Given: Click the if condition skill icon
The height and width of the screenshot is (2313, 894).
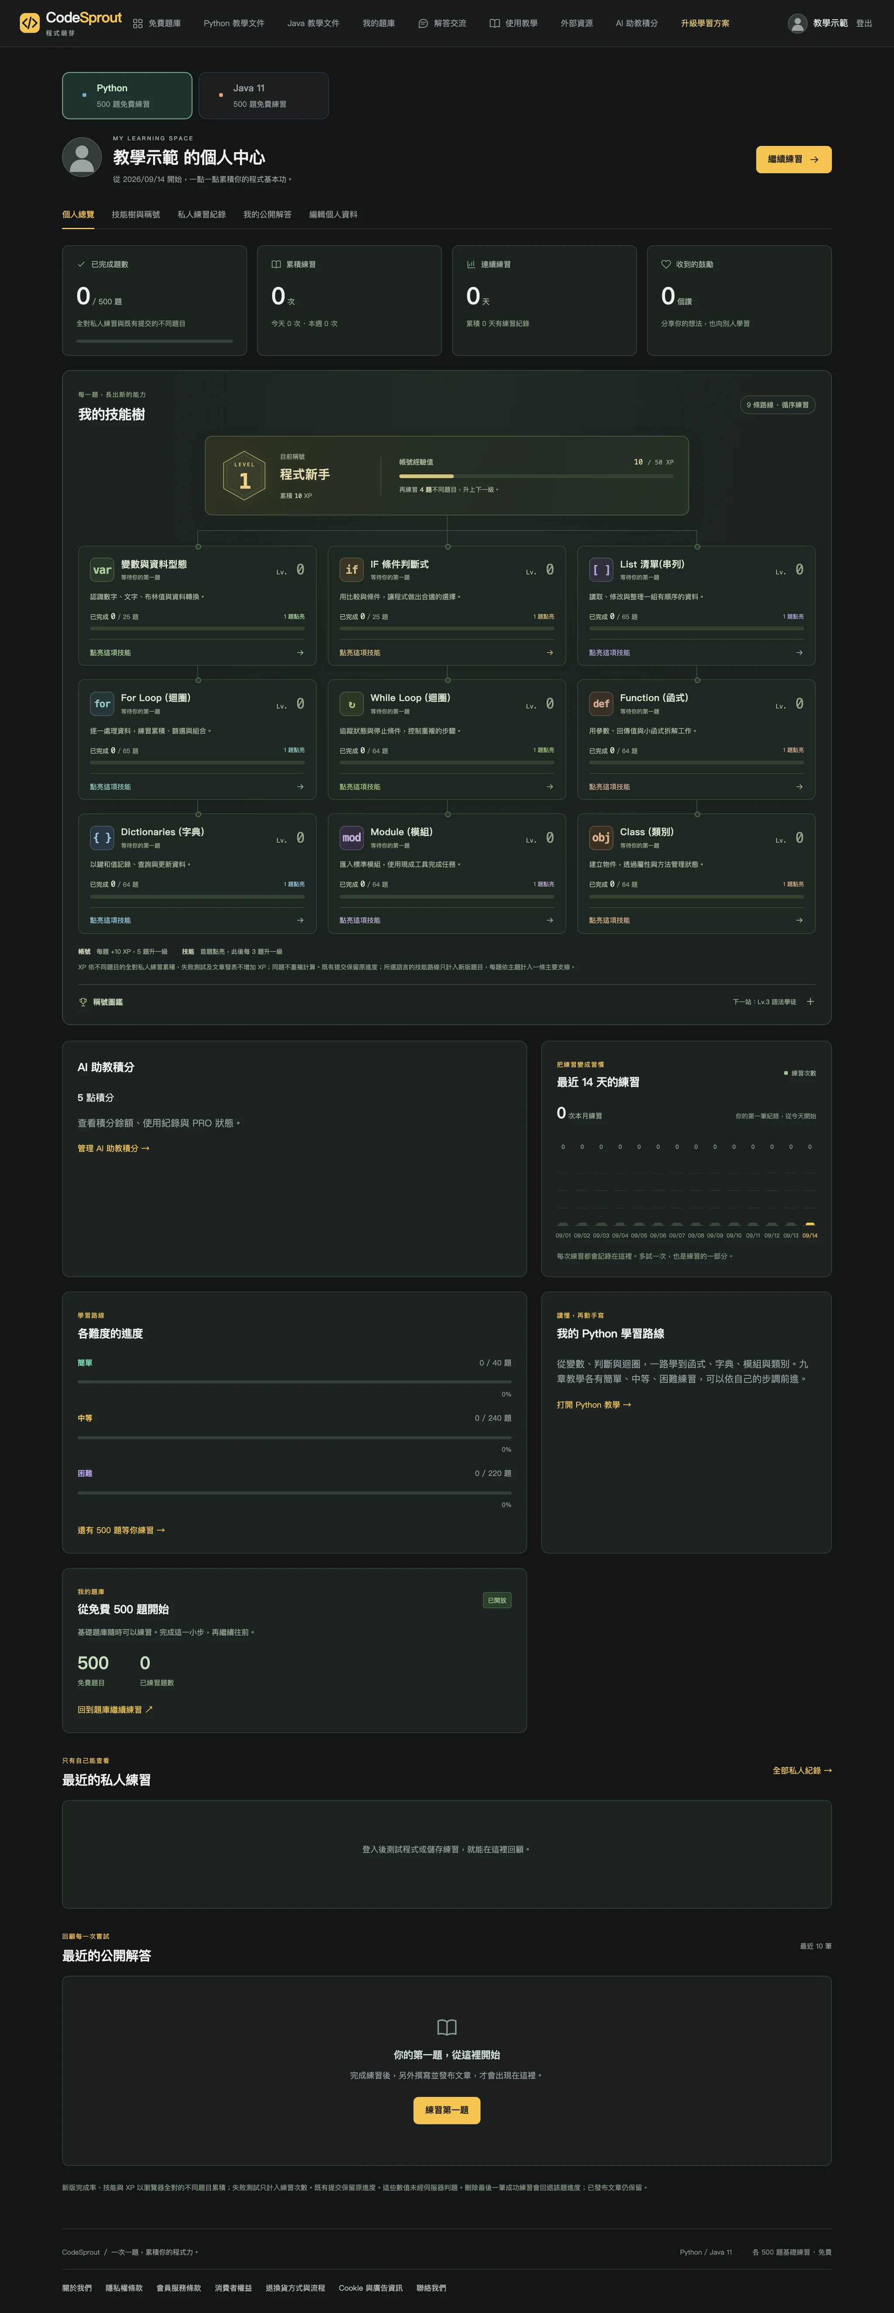Looking at the screenshot, I should tap(352, 570).
